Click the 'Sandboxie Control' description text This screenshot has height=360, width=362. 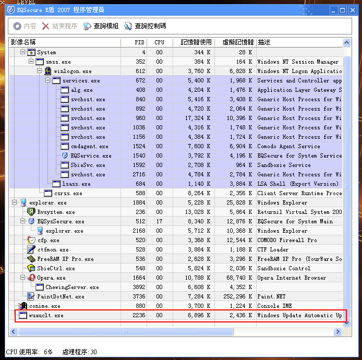(284, 268)
